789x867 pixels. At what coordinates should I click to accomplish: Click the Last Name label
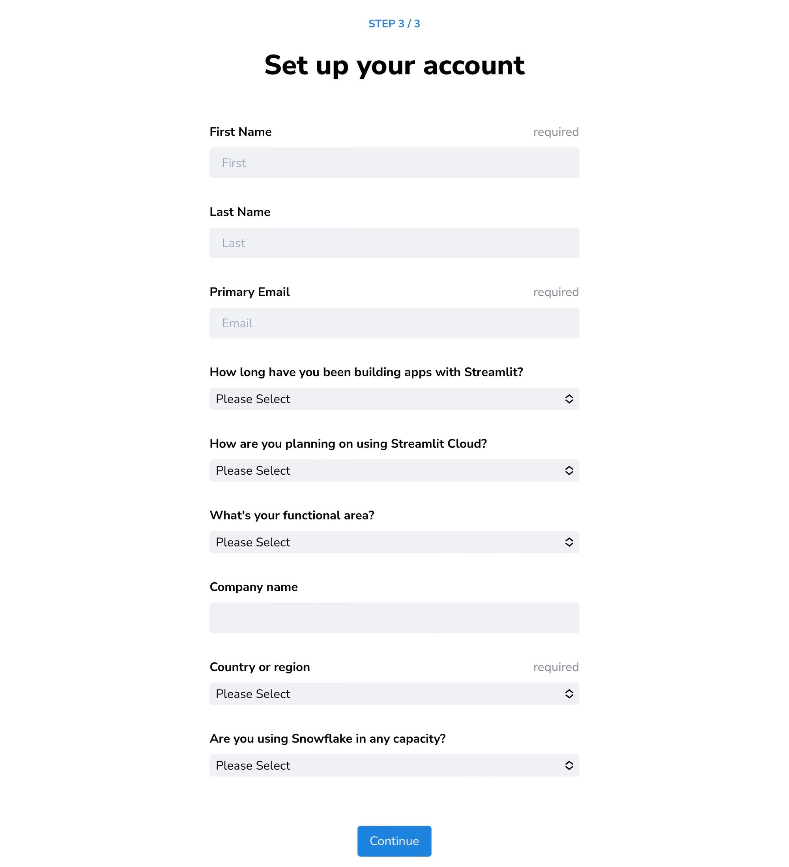240,212
